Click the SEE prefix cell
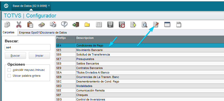This screenshot has height=101, width=224. tap(66, 90)
